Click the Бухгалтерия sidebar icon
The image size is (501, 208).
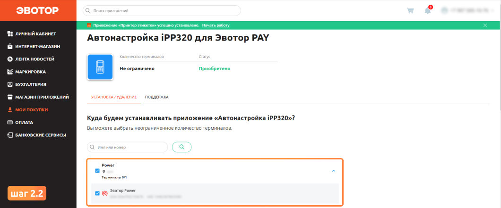coord(10,84)
